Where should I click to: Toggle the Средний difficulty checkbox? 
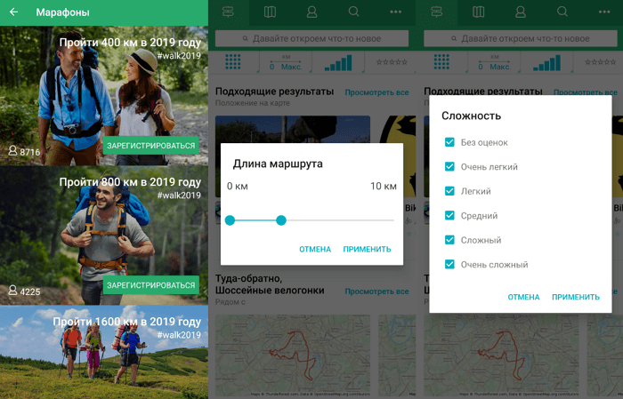pyautogui.click(x=449, y=216)
